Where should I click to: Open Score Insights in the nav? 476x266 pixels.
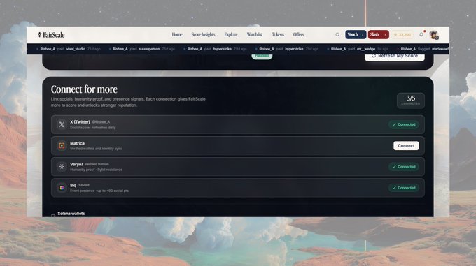[203, 34]
